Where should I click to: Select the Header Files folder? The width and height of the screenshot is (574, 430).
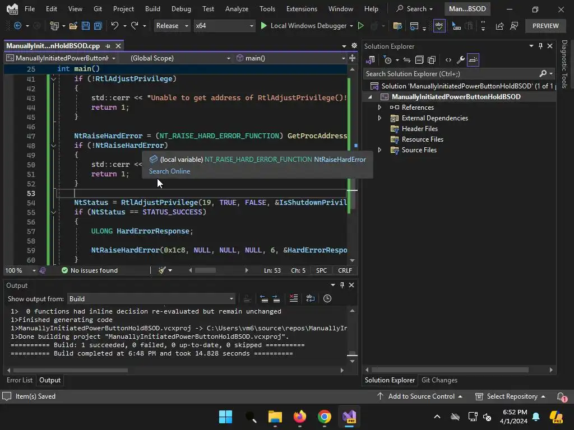[x=419, y=129]
